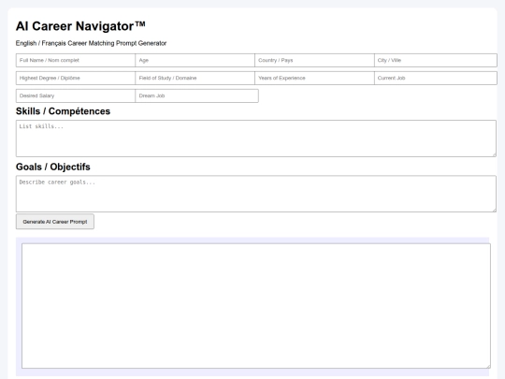The image size is (505, 379).
Task: Click the Goals / Objectifs heading
Action: pyautogui.click(x=53, y=167)
